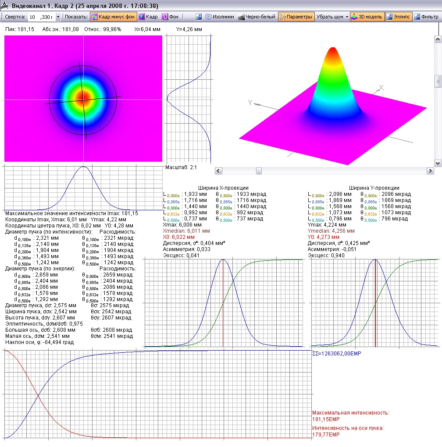Click the application icon in the title bar
This screenshot has width=442, height=447.
pyautogui.click(x=4, y=5)
